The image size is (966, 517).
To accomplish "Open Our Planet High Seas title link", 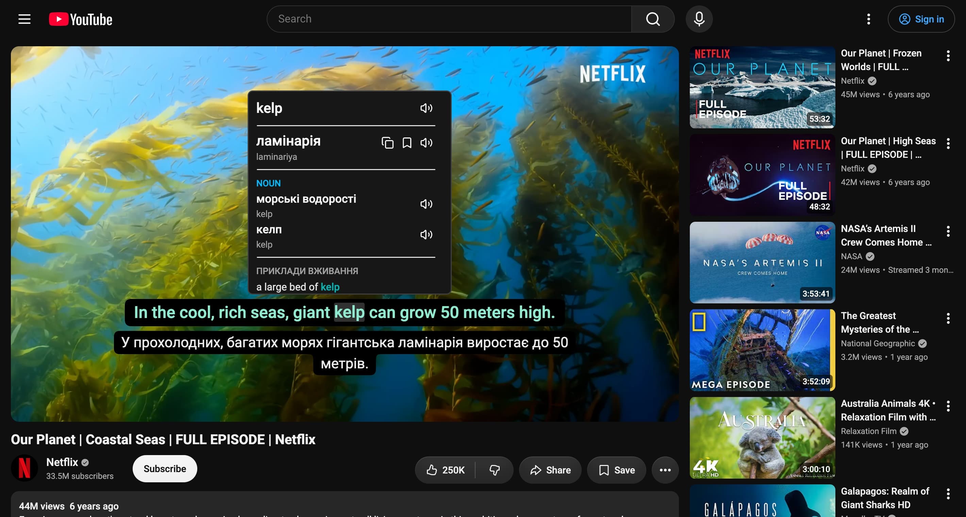I will [888, 148].
